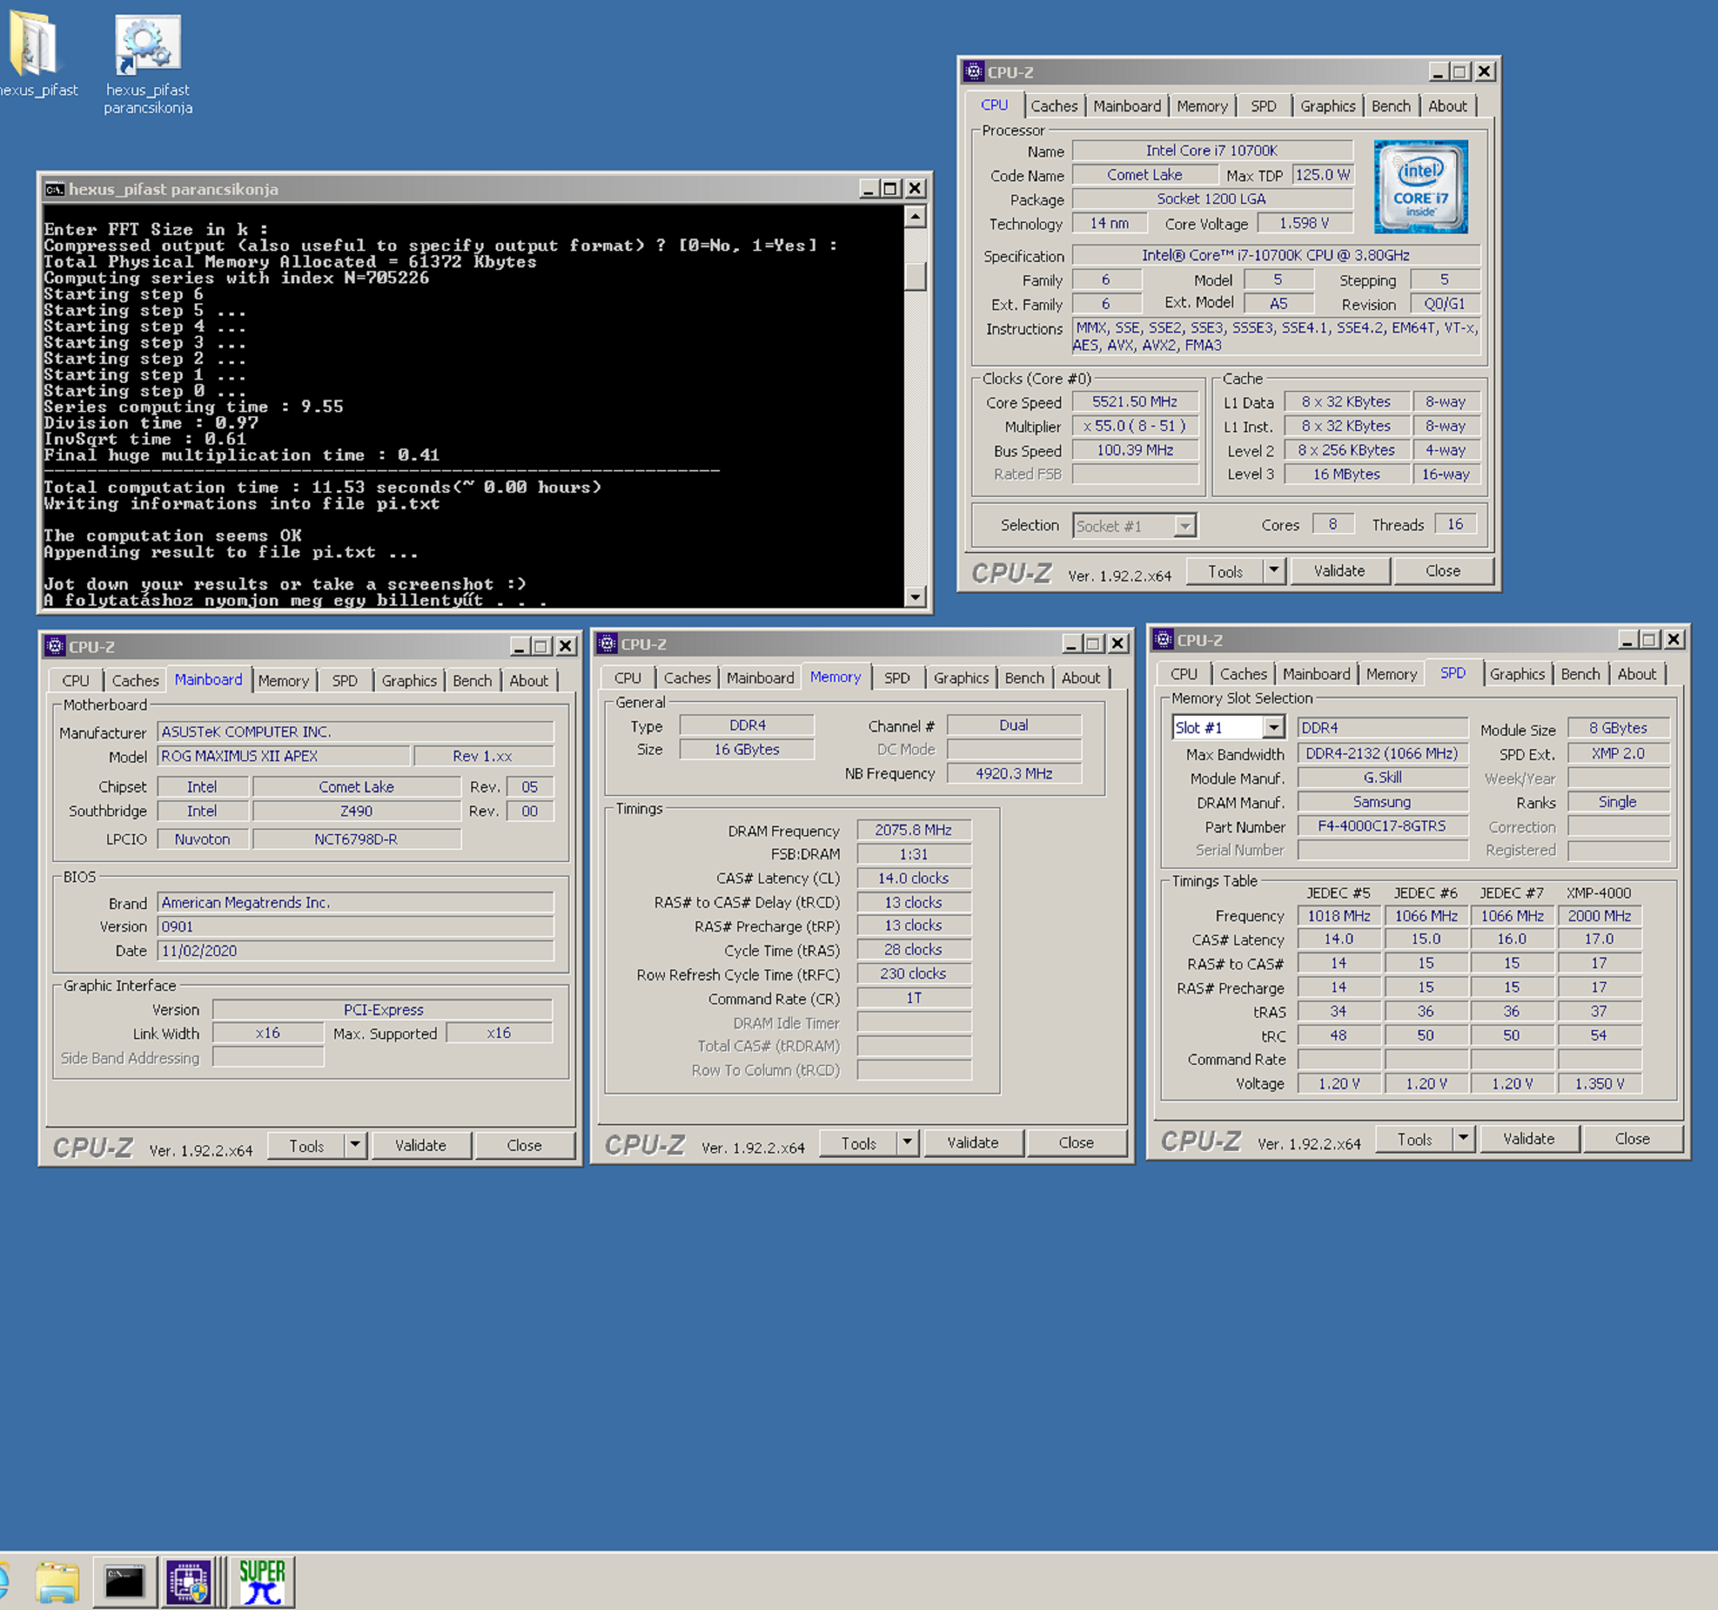Open Slot #1 memory slot dropdown
Viewport: 1718px width, 1610px height.
click(1274, 728)
